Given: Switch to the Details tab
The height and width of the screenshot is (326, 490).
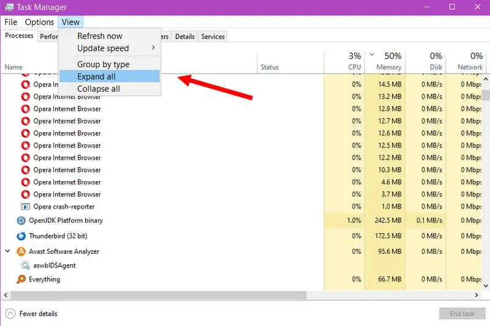Looking at the screenshot, I should (185, 37).
